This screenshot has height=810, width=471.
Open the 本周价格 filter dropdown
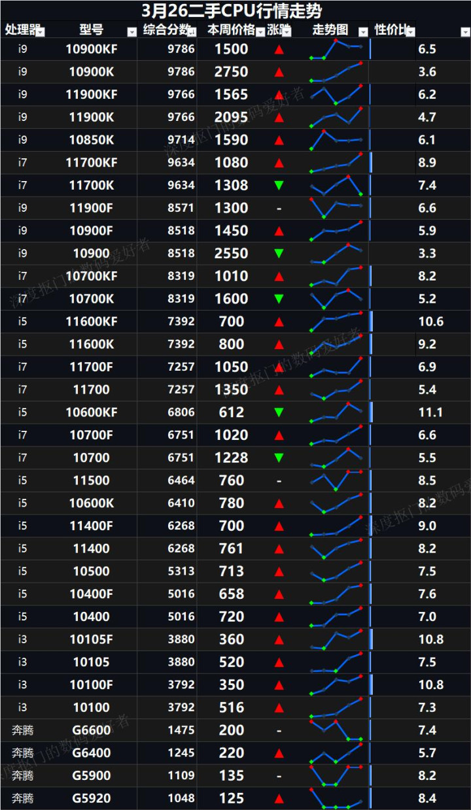pyautogui.click(x=260, y=31)
